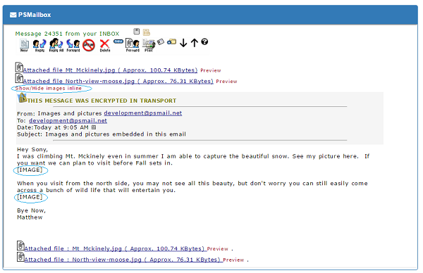Go to previous message with up arrow
This screenshot has height=273, width=423.
pyautogui.click(x=195, y=42)
